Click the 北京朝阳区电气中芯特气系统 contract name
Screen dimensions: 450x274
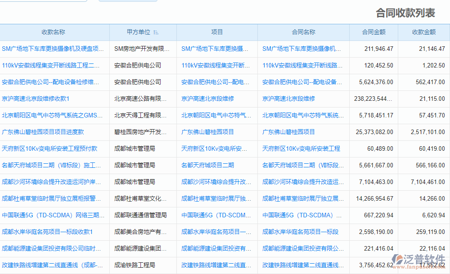pyautogui.click(x=301, y=115)
